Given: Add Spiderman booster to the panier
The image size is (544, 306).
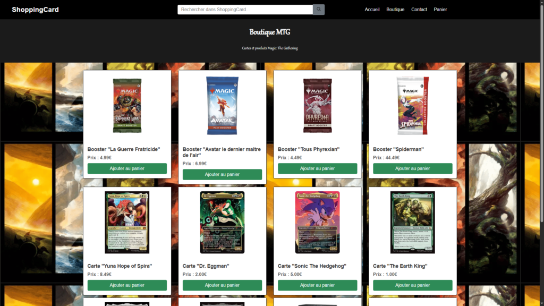Looking at the screenshot, I should pyautogui.click(x=412, y=168).
